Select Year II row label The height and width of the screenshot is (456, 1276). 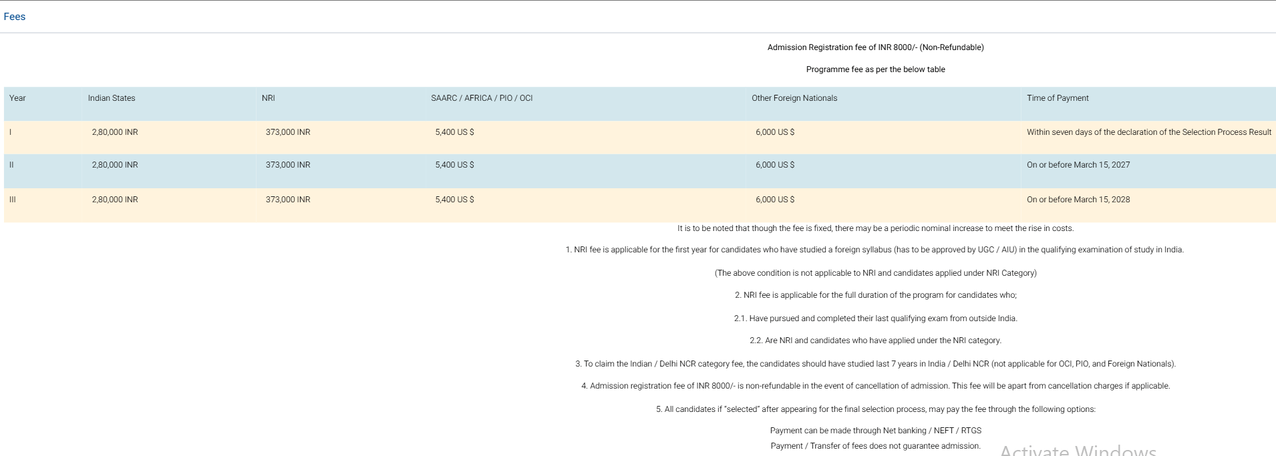11,165
